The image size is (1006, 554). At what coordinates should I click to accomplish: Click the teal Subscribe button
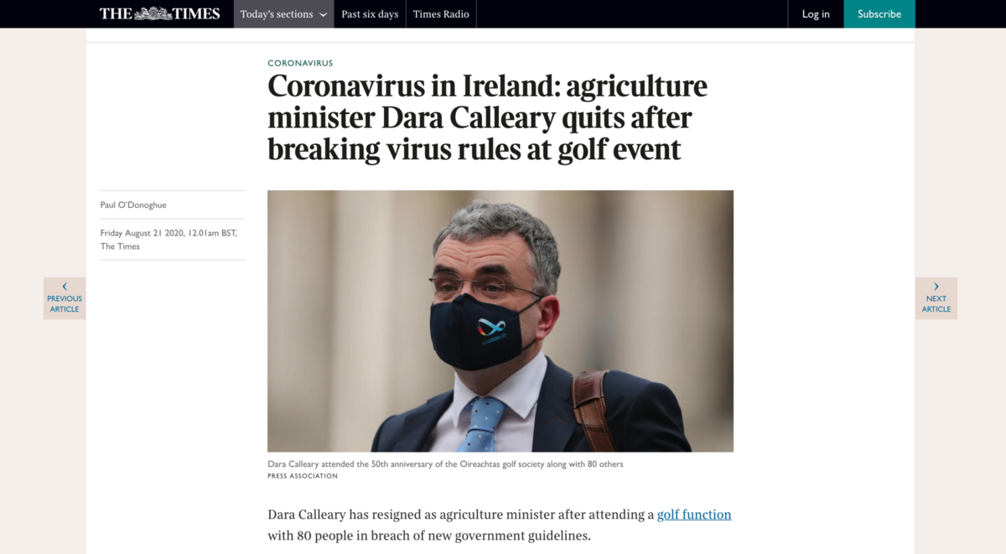pyautogui.click(x=879, y=14)
